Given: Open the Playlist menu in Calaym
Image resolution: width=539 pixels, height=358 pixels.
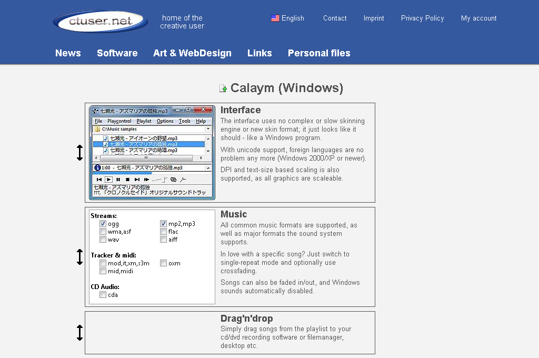Looking at the screenshot, I should tap(144, 121).
